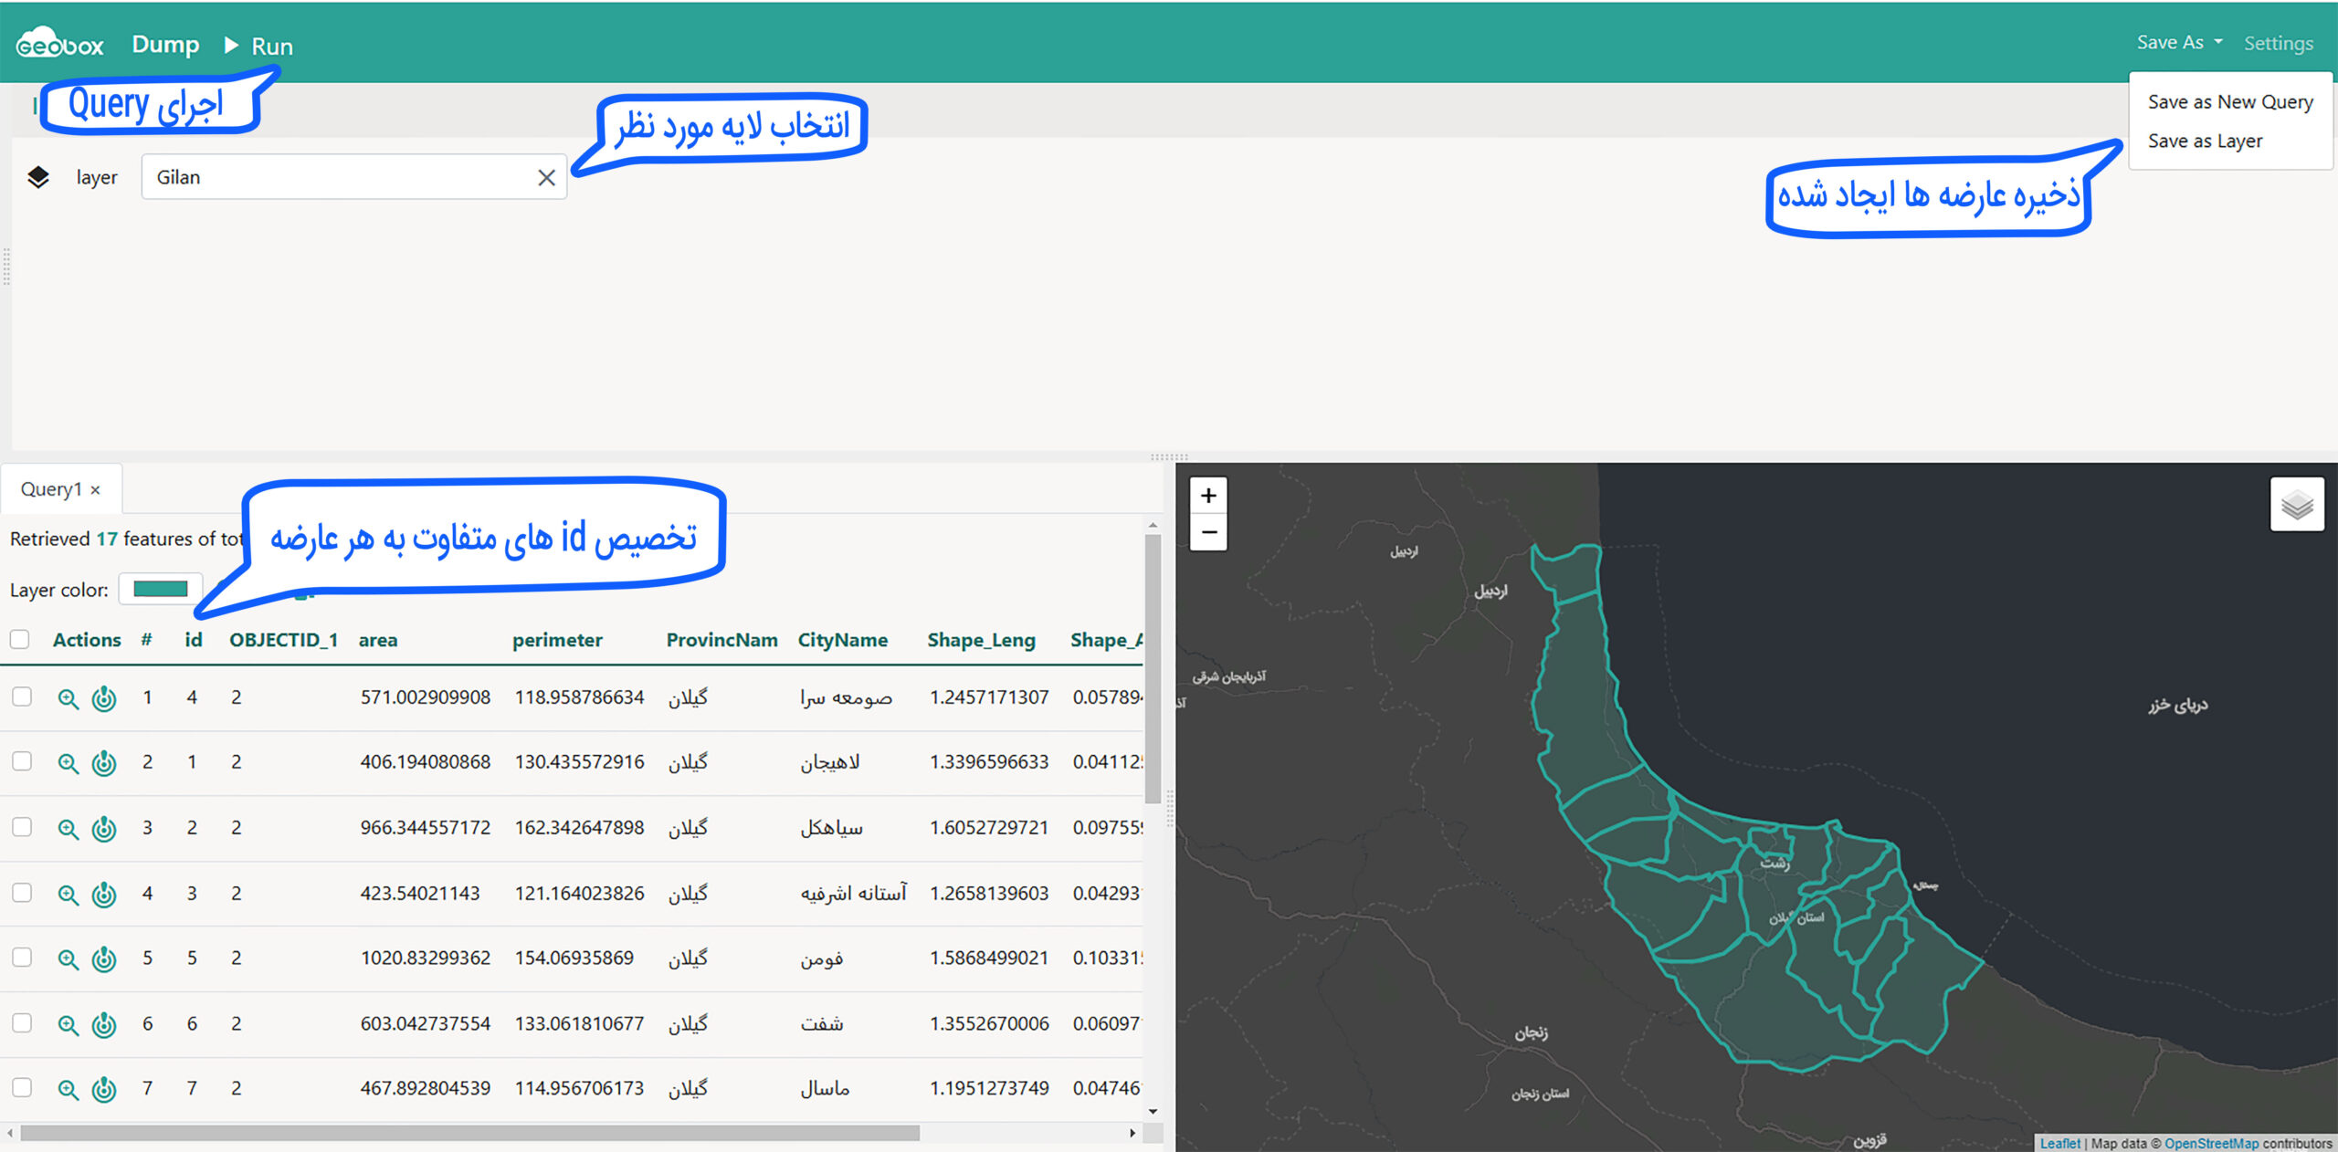This screenshot has height=1152, width=2338.
Task: Open the Settings link
Action: [x=2278, y=43]
